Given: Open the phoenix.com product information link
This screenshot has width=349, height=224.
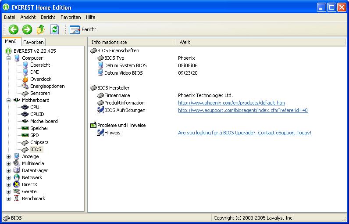Looking at the screenshot, I should 231,103.
